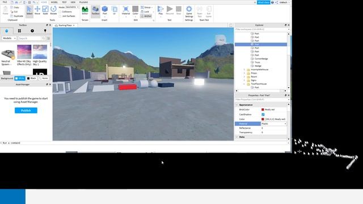Expand the Signs folder
The image size is (363, 204).
[244, 80]
